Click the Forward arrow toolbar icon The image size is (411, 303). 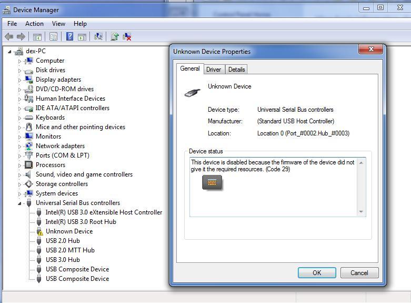21,36
